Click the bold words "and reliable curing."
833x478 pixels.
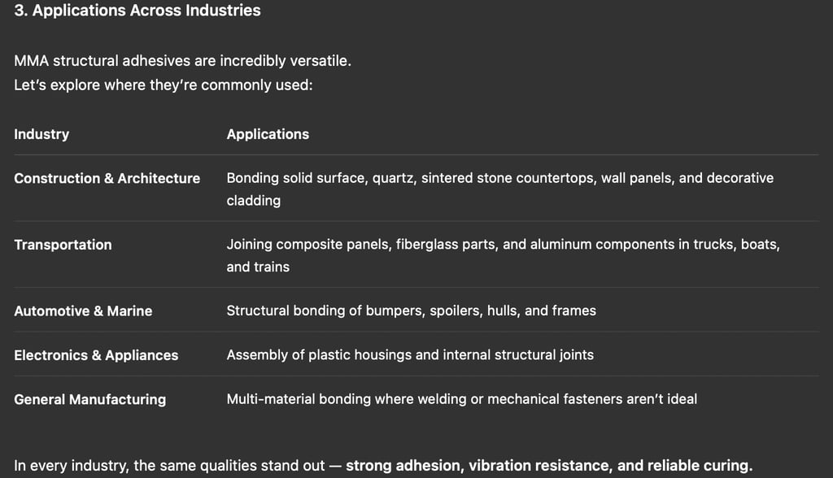point(685,466)
